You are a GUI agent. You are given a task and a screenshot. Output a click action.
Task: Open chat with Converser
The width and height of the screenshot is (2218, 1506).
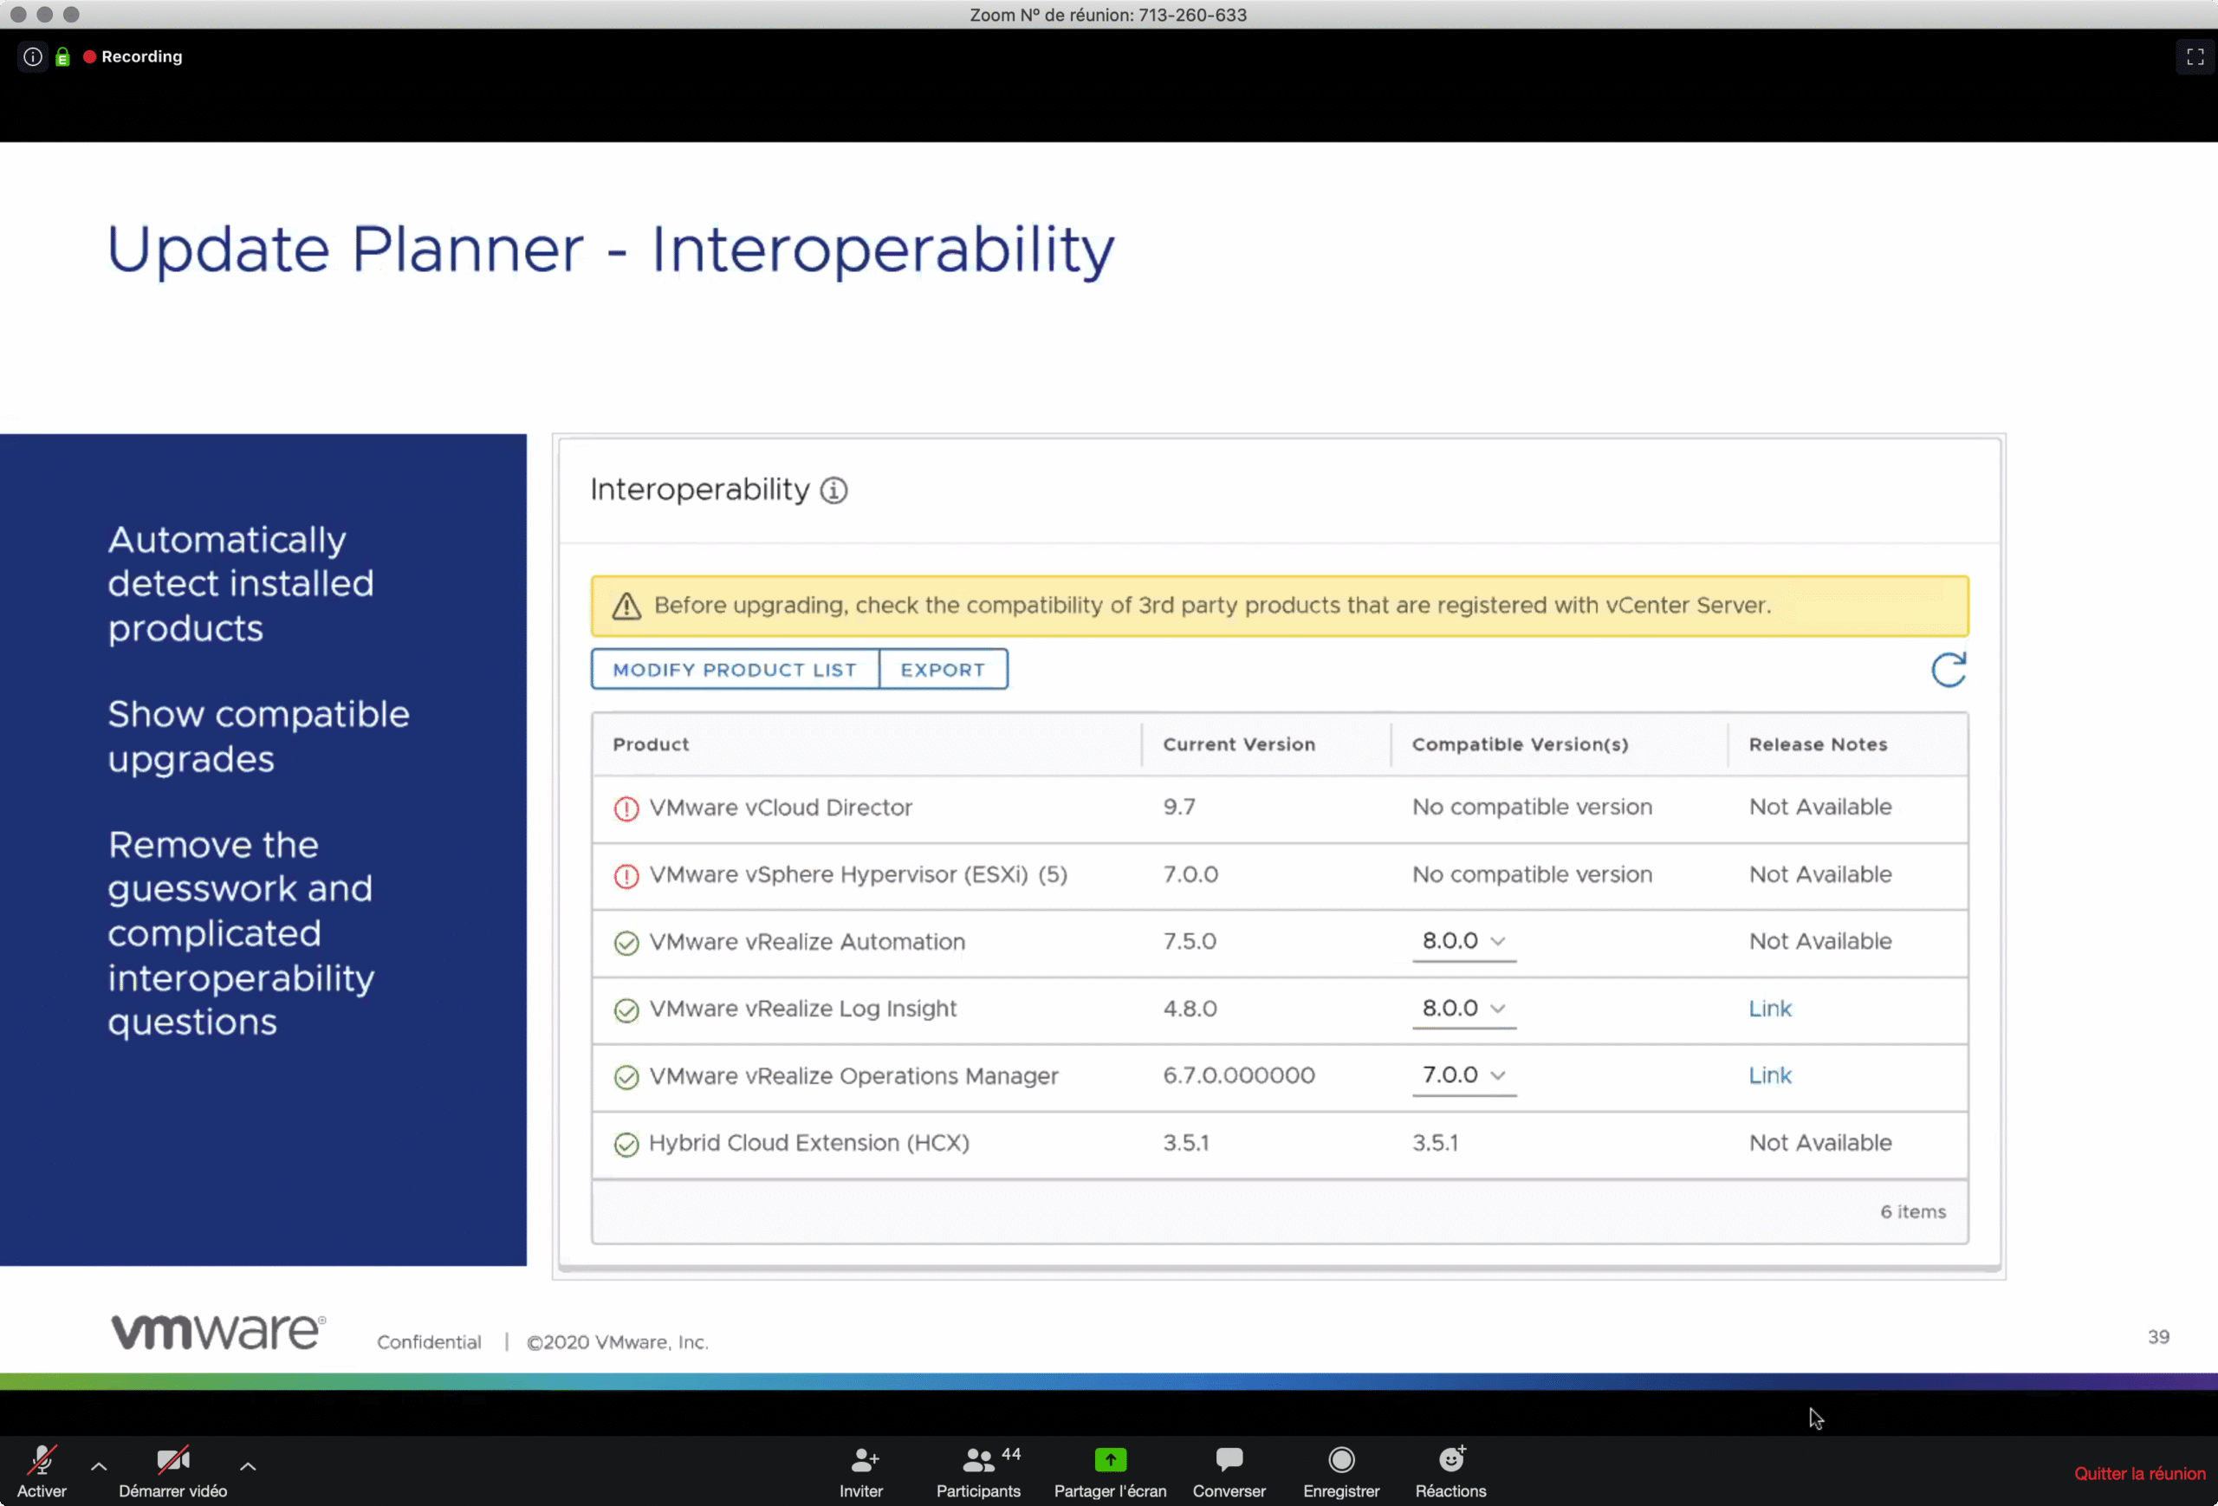(1229, 1472)
